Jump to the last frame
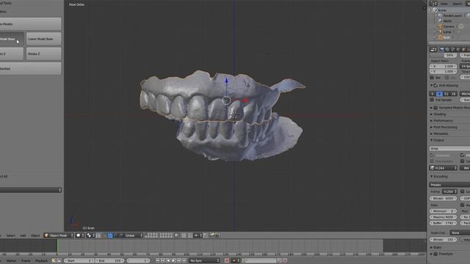 pos(184,261)
